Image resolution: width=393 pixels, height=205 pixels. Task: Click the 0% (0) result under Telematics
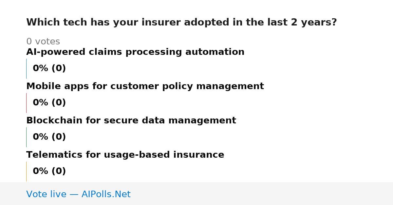point(49,171)
